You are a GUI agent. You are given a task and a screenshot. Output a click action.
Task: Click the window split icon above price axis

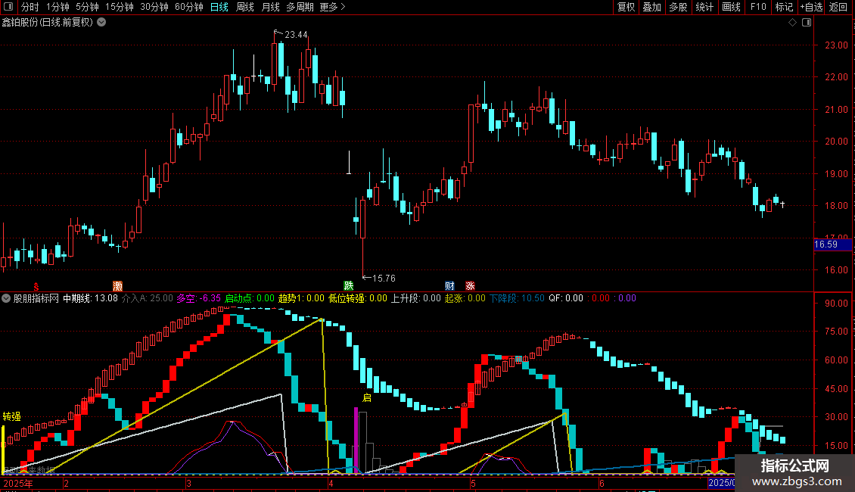[807, 23]
